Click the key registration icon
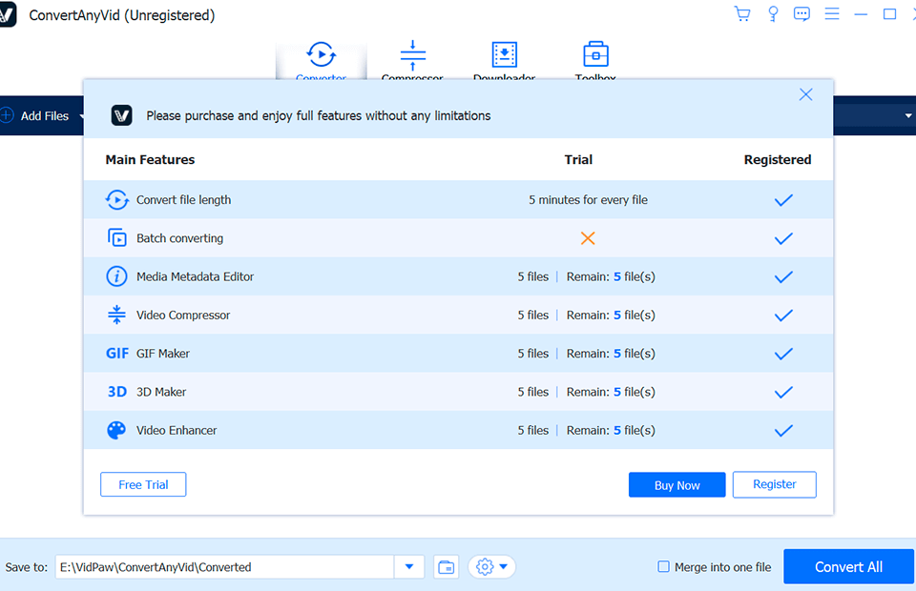 [773, 13]
